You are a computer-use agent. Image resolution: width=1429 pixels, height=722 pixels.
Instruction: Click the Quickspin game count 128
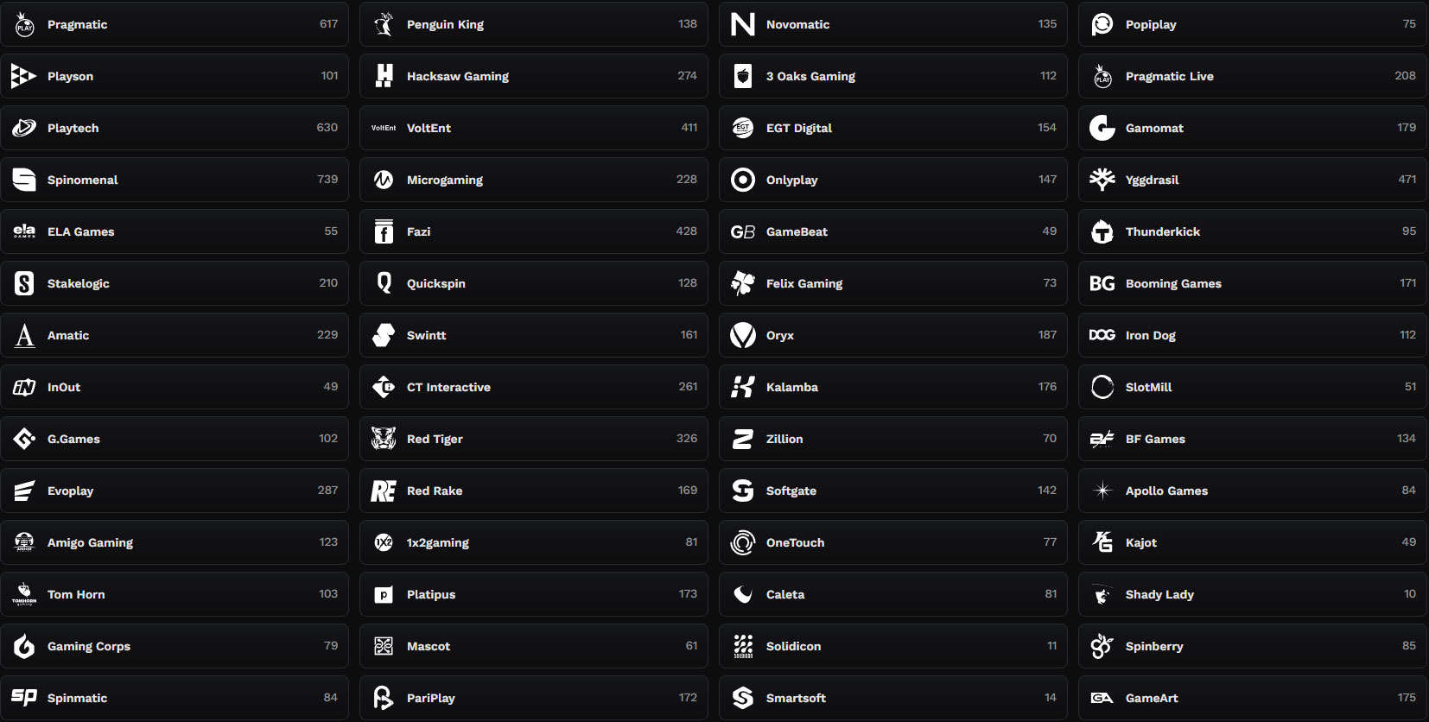pyautogui.click(x=688, y=283)
